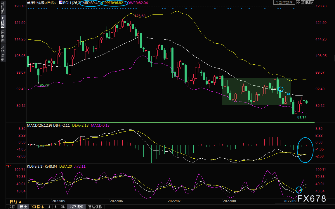Click the 81.17 low price label
Image resolution: width=335 pixels, height=209 pixels.
[x=302, y=117]
